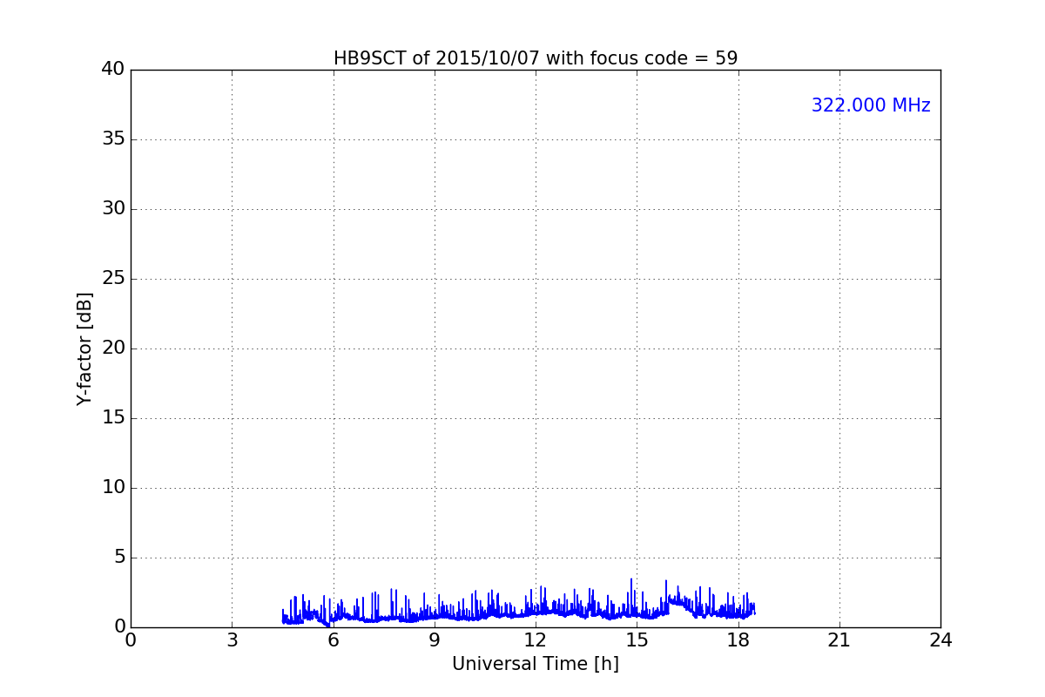Screen dimensions: 1045x697
Task: Click the y-axis tick label 5
Action: (119, 558)
